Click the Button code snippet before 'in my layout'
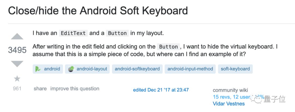This screenshot has height=112, width=295. tap(117, 33)
